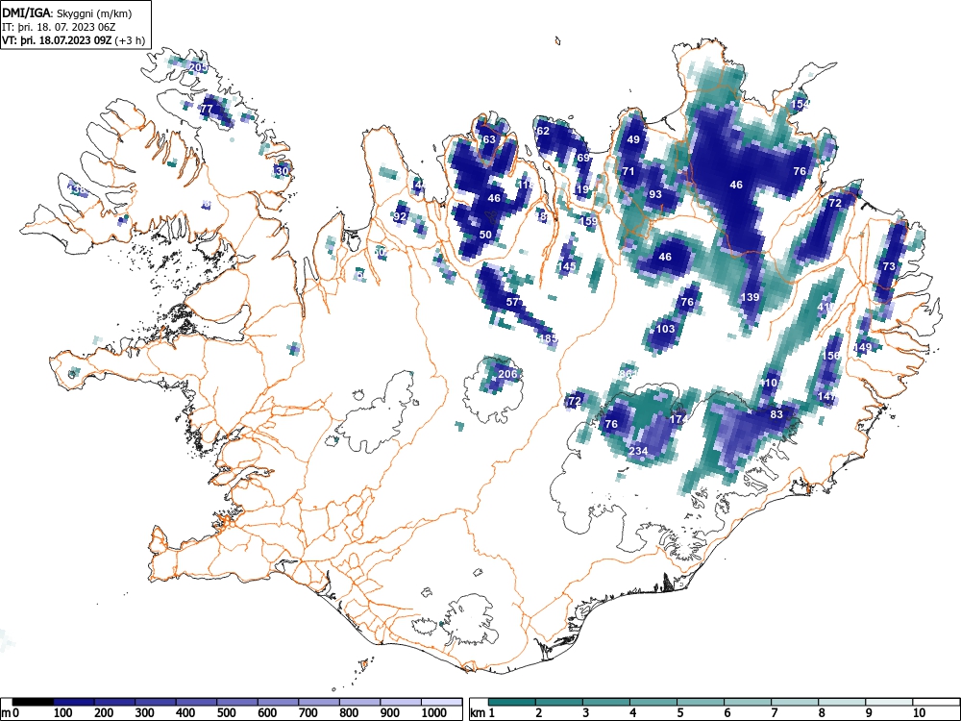961x721 pixels.
Task: Pick the legend swatch labeled 400 m
Action: click(x=197, y=702)
